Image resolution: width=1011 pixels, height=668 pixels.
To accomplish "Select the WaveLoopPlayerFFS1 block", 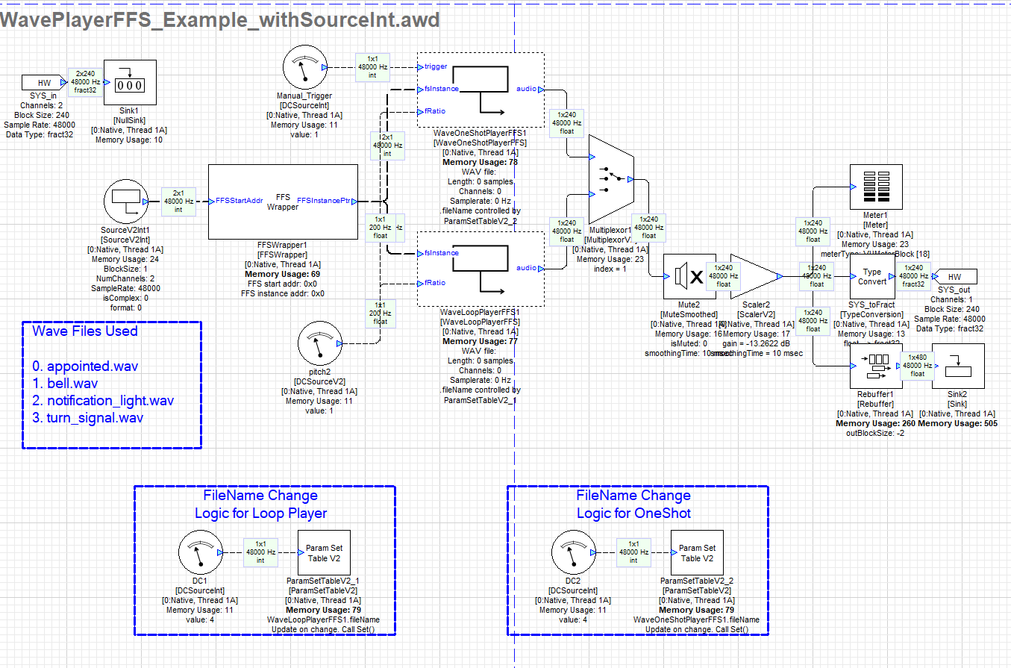I will [481, 269].
